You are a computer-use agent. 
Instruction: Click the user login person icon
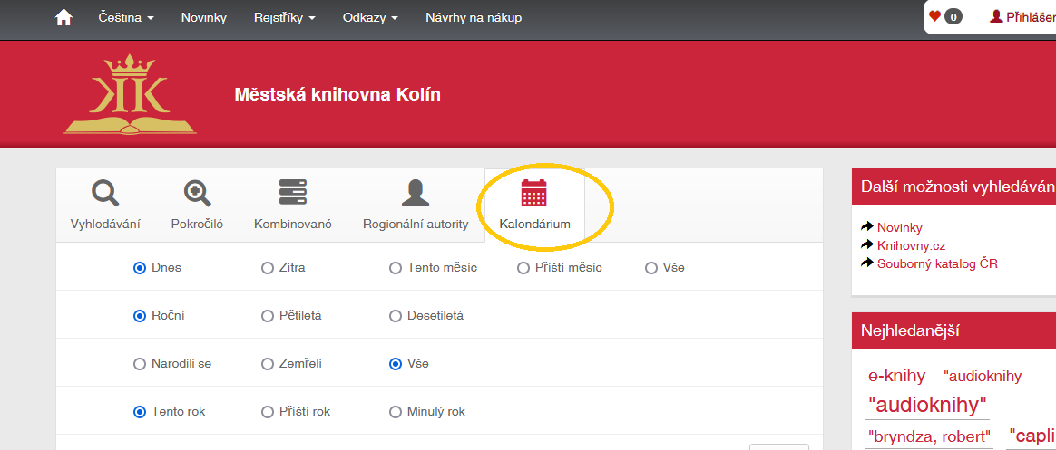tap(996, 17)
